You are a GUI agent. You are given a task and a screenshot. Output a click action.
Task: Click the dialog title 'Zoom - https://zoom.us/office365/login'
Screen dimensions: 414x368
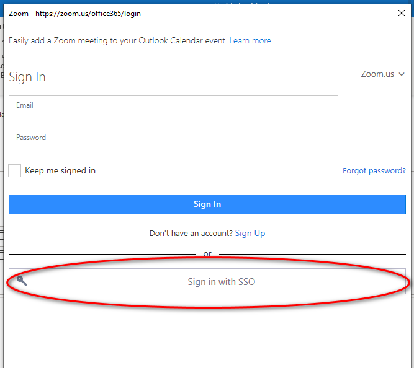click(x=74, y=14)
